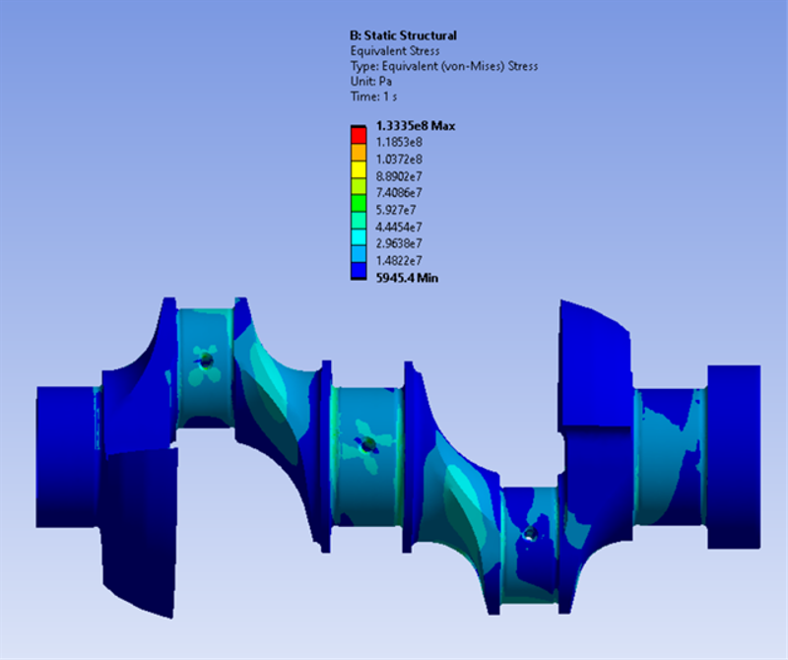
Task: Click the 'Unit: Pa' label
Action: click(x=371, y=82)
